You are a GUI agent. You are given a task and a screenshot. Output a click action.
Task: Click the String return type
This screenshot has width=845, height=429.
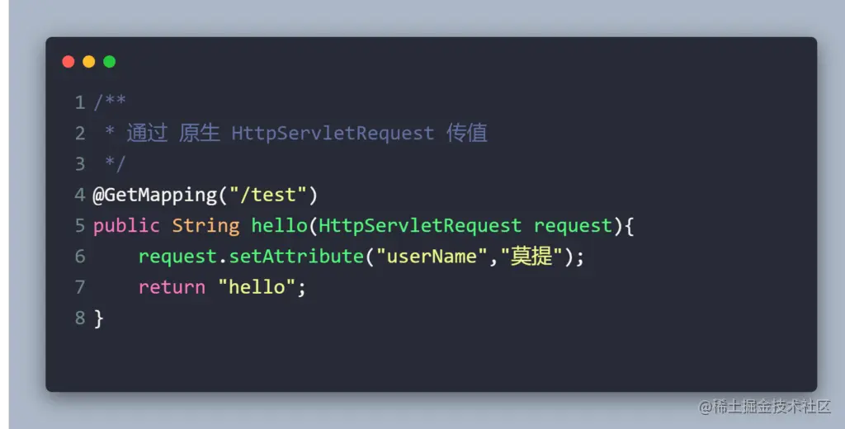pos(205,226)
